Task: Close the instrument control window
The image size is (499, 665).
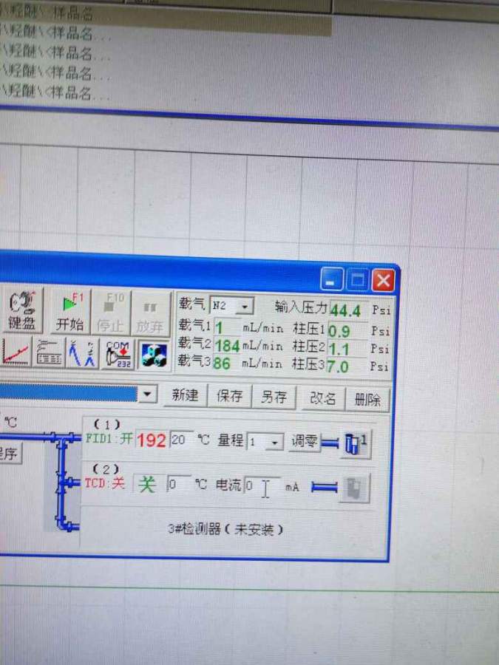Action: (x=383, y=280)
